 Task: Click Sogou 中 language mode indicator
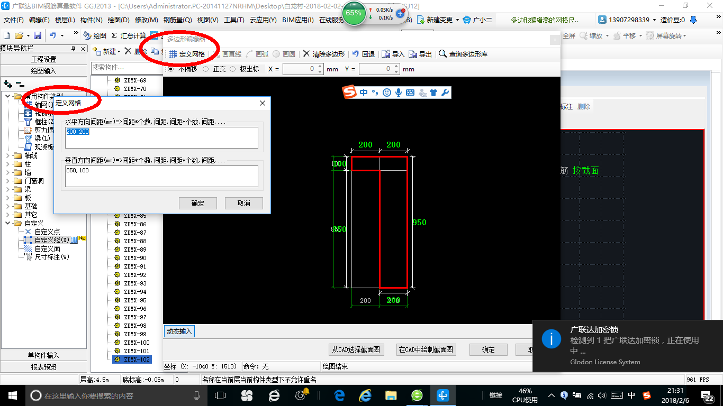(x=364, y=93)
